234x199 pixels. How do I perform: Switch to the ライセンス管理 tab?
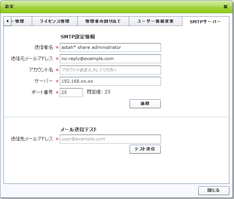click(x=55, y=21)
